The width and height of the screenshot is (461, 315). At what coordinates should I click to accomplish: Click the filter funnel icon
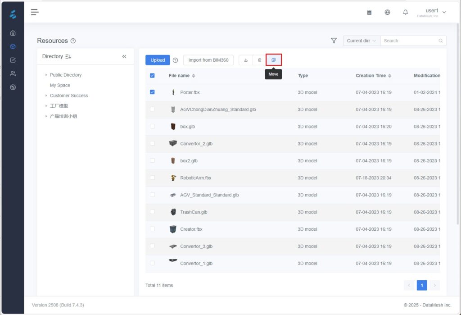(x=334, y=41)
